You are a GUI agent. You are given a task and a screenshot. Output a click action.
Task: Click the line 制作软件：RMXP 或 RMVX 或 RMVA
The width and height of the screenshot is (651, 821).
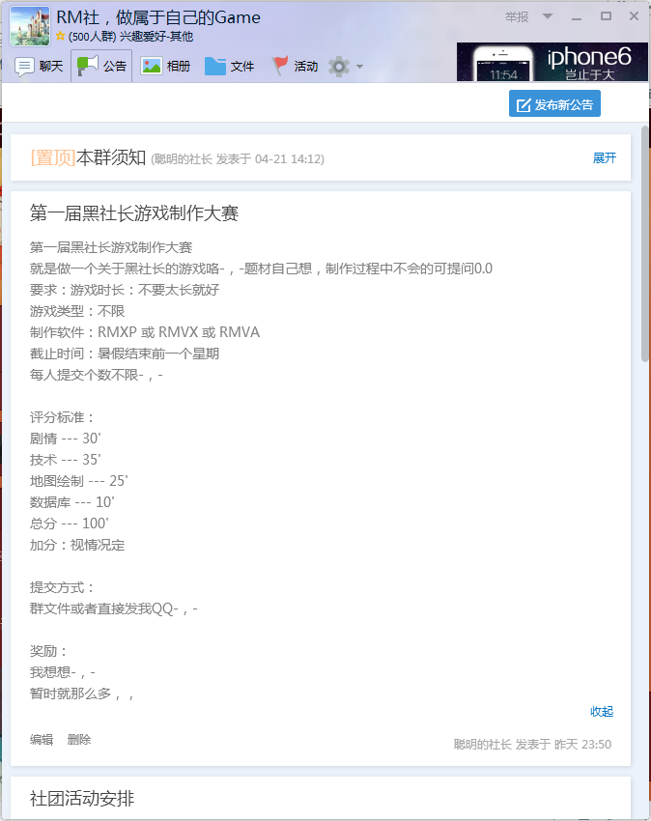(145, 332)
